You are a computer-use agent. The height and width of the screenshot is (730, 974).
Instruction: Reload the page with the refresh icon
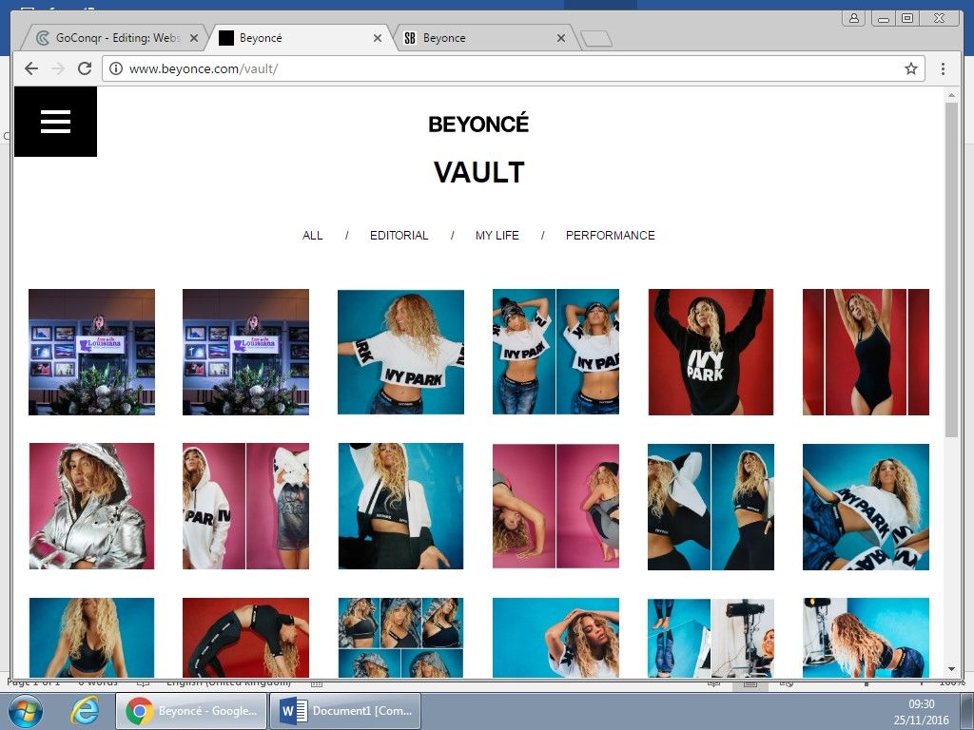point(85,68)
